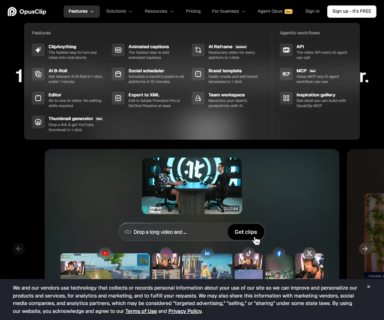Expand the For business dropdown
The width and height of the screenshot is (384, 320).
click(x=228, y=11)
